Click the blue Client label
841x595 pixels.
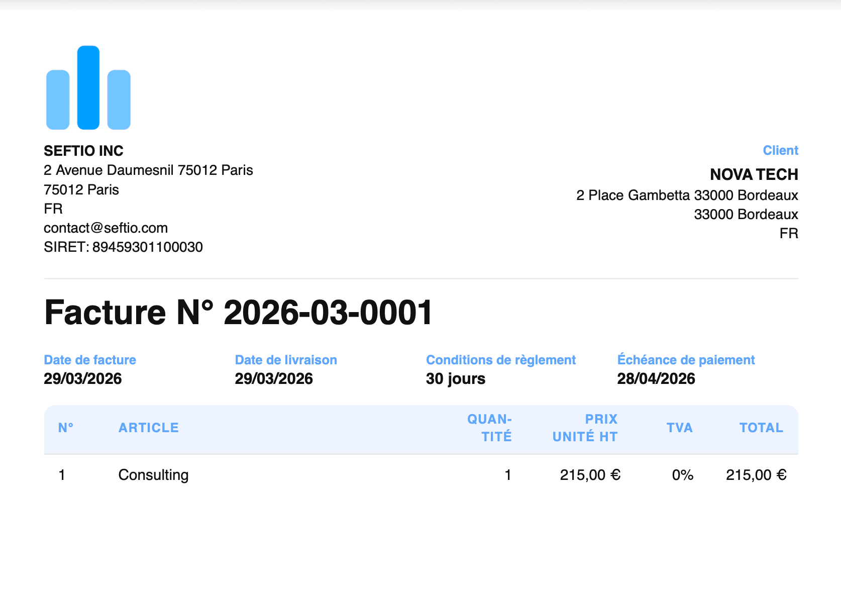coord(780,151)
